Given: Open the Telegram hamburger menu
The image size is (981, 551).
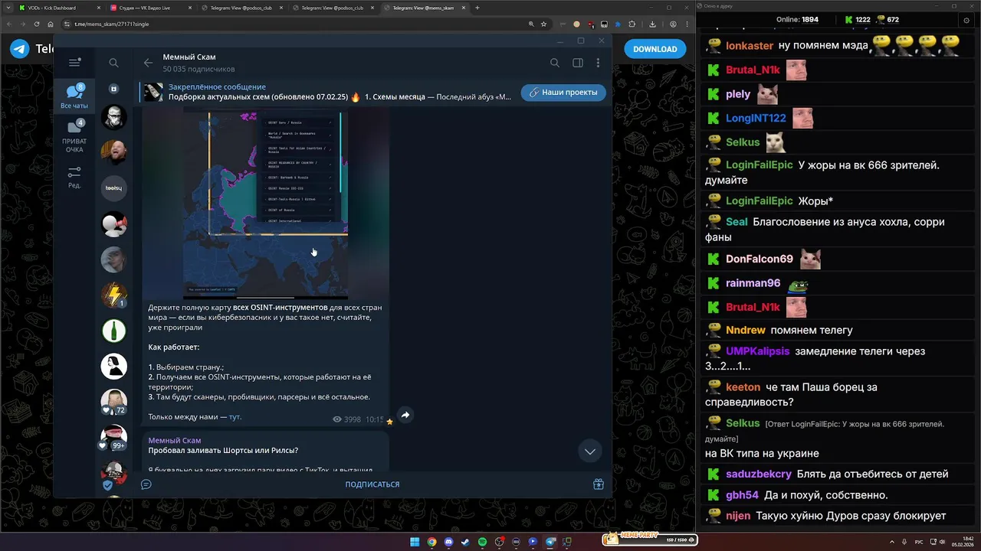Looking at the screenshot, I should [74, 63].
